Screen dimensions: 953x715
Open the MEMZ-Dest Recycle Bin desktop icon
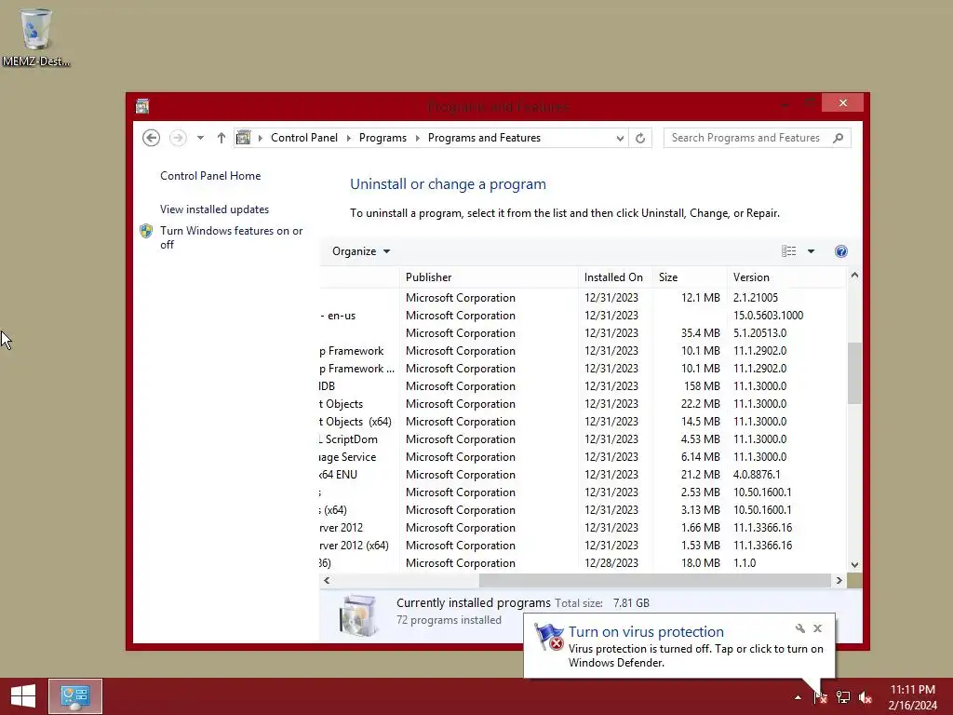[35, 36]
